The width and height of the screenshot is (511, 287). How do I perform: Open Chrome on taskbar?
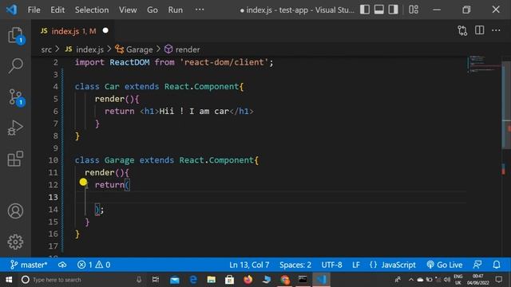click(285, 280)
